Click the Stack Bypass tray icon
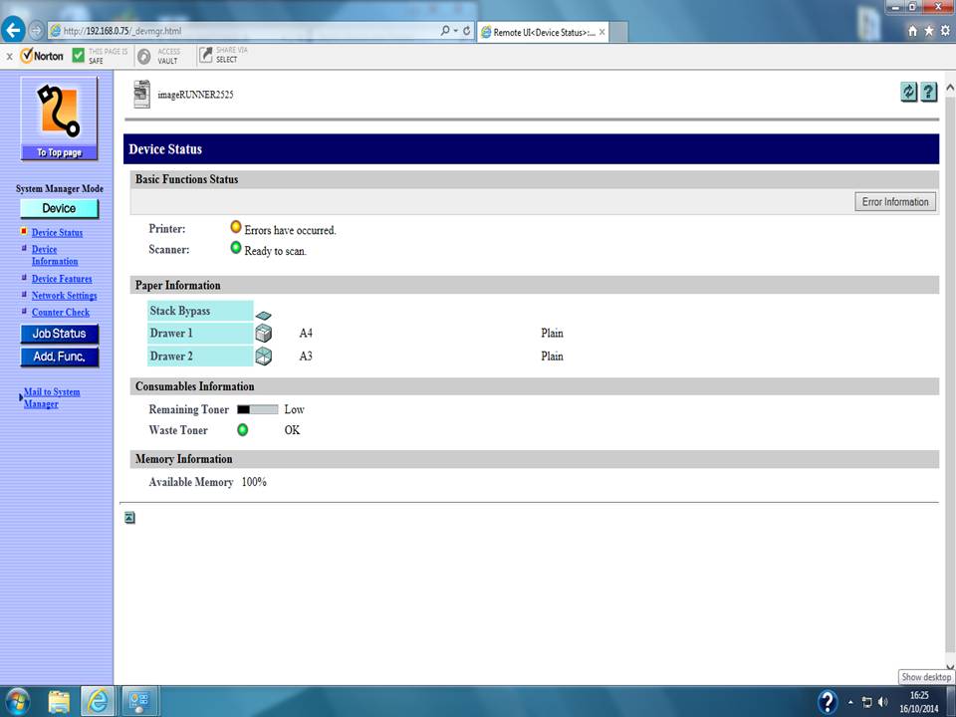The image size is (956, 717). coord(263,315)
